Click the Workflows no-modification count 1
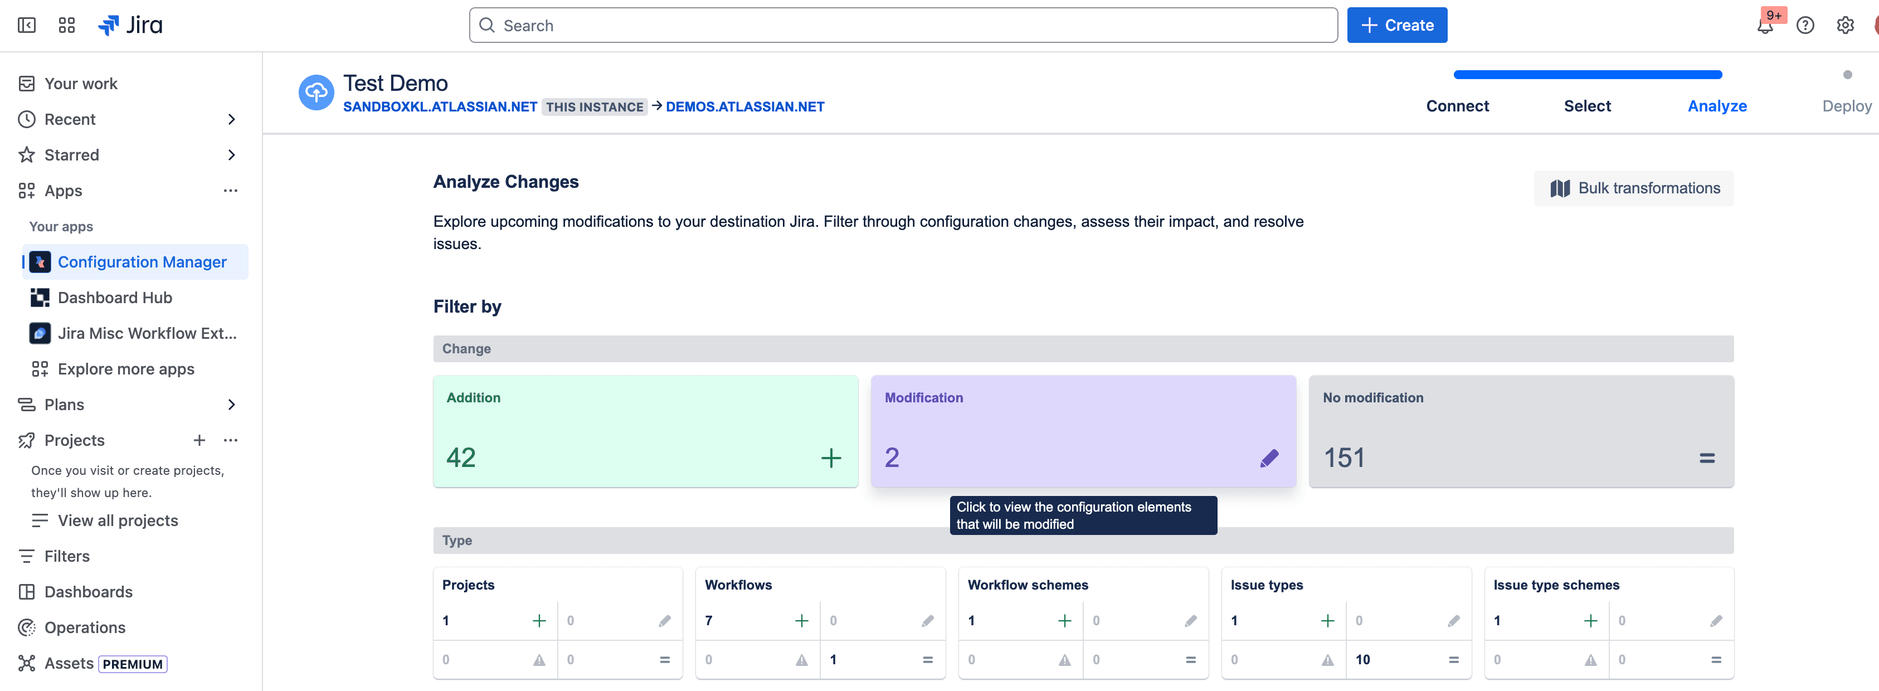The height and width of the screenshot is (691, 1879). click(x=833, y=660)
